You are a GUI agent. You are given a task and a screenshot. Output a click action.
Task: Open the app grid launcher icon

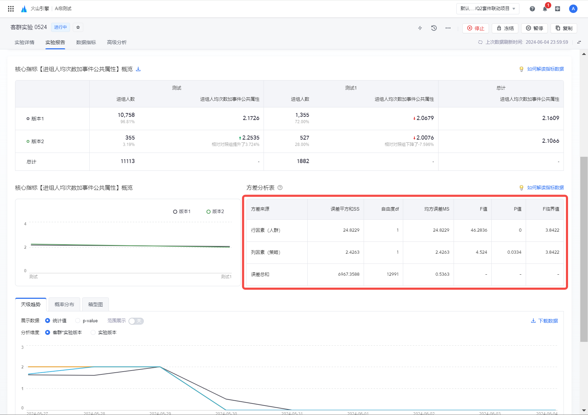[x=11, y=9]
